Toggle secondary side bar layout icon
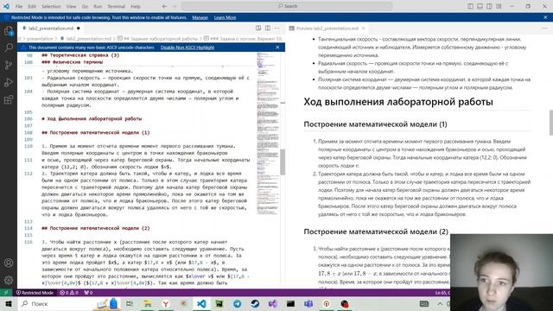553x311 pixels. pos(489,6)
